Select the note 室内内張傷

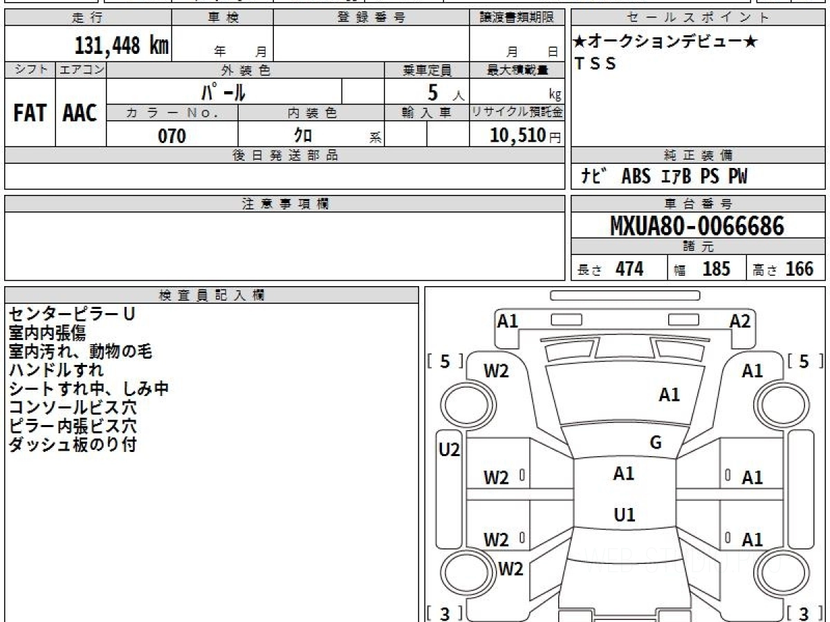[47, 333]
